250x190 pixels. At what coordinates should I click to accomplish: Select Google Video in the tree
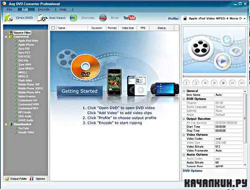click(26, 132)
